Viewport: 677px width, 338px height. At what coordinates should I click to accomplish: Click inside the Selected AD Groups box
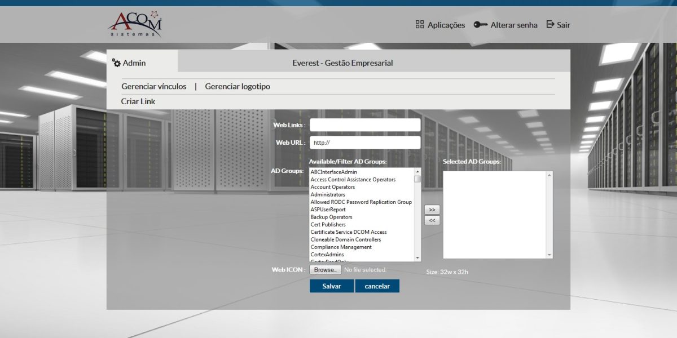(496, 214)
